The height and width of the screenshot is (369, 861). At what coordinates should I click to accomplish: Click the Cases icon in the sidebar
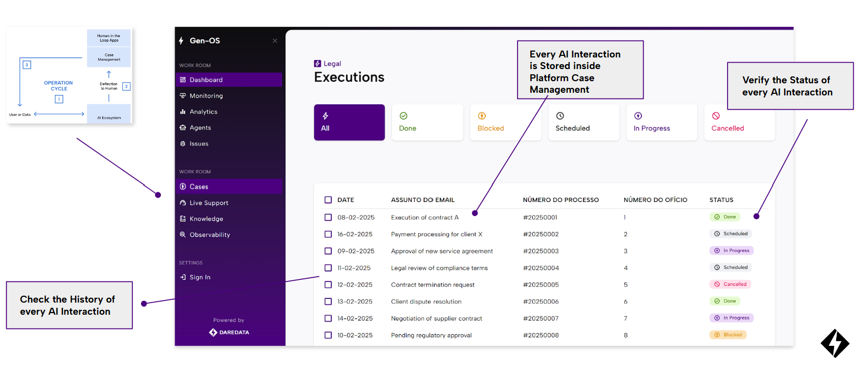(x=183, y=187)
